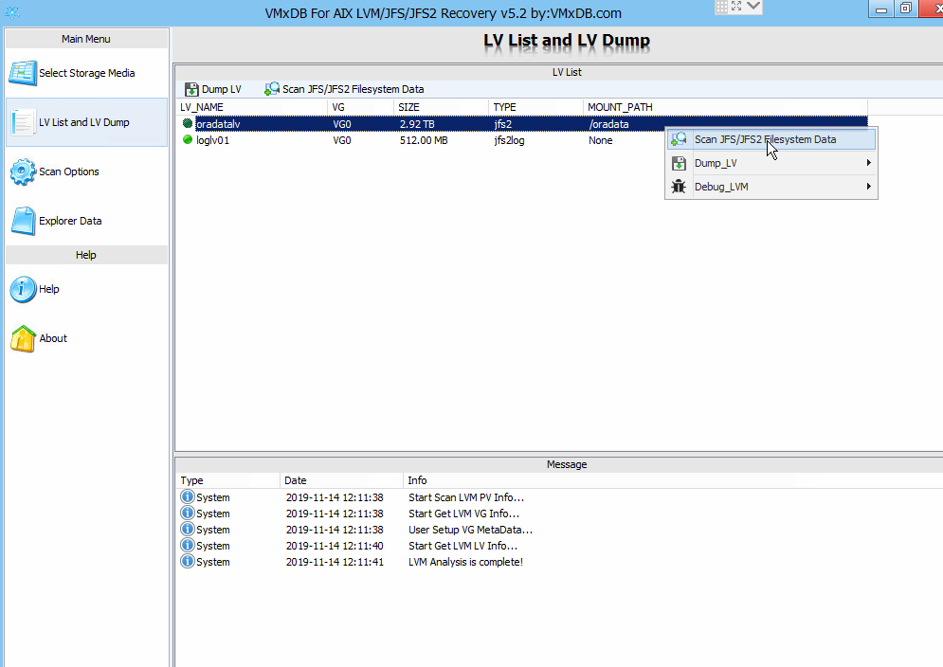Click info icon of User Setup VG MetaData message
Viewport: 943px width, 667px height.
(x=188, y=530)
